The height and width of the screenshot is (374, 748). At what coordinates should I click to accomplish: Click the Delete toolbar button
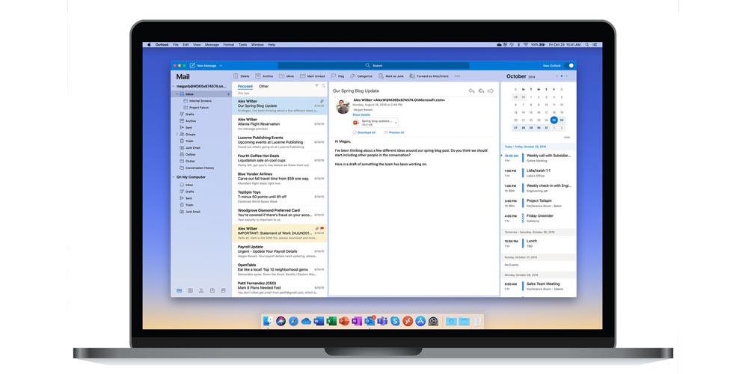(x=242, y=76)
